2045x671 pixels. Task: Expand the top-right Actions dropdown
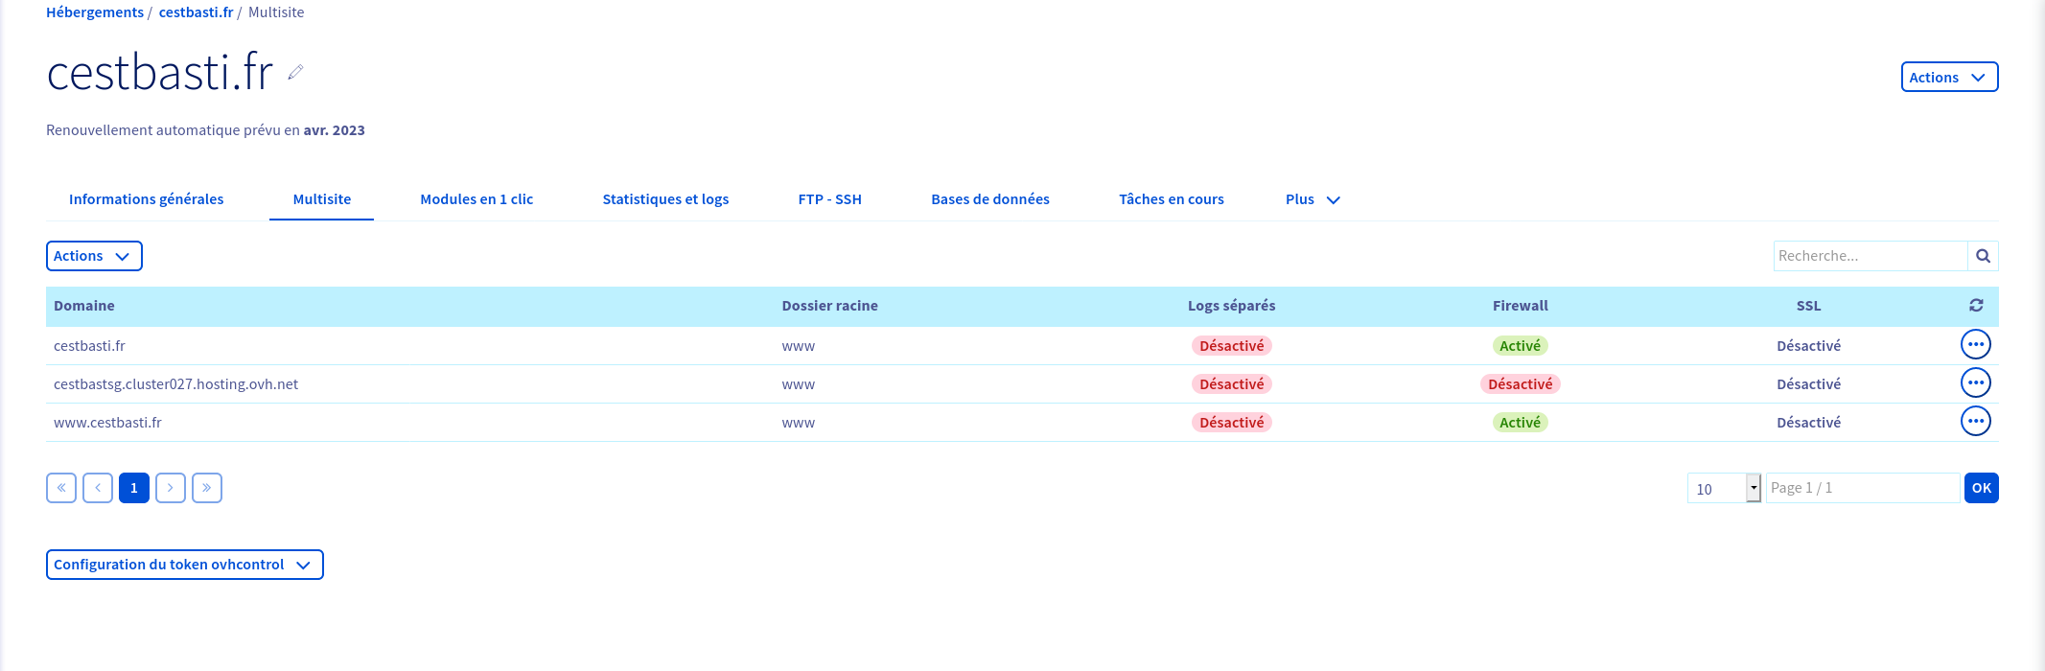1949,77
